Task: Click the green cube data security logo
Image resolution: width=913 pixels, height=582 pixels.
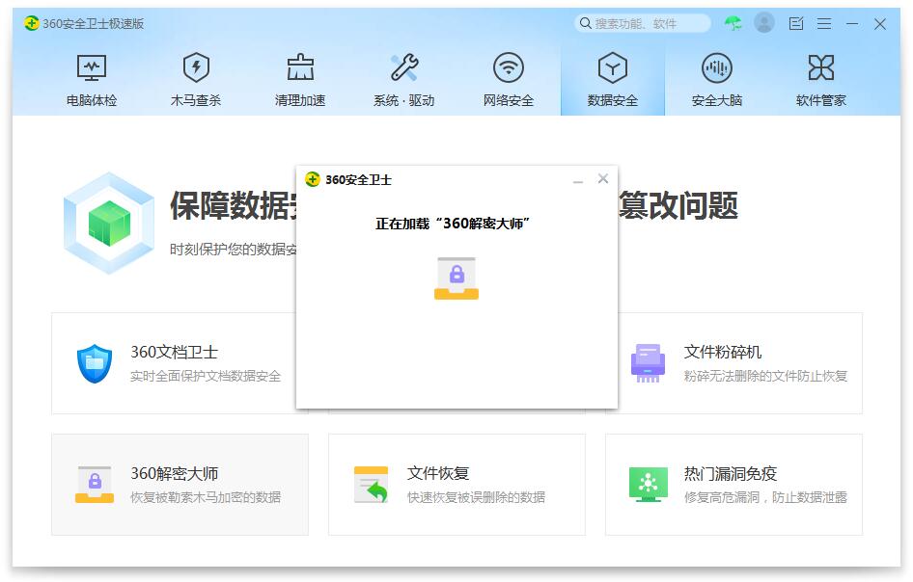Action: pos(109,224)
